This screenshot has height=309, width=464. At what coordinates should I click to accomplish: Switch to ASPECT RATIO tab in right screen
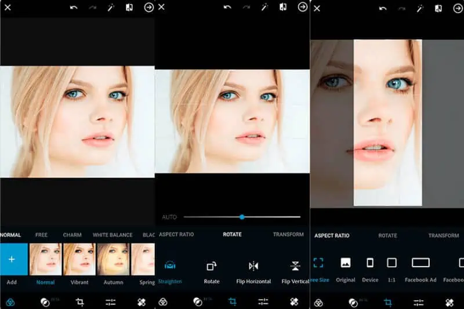point(332,236)
